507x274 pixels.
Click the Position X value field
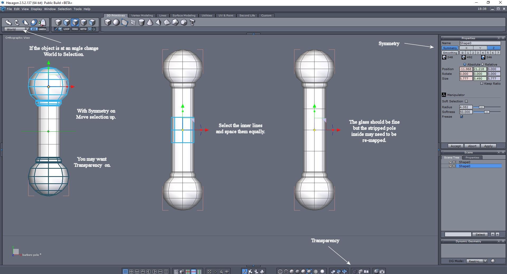pos(466,69)
